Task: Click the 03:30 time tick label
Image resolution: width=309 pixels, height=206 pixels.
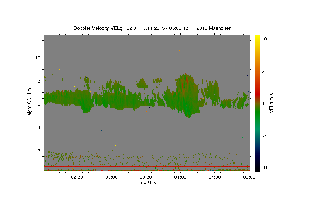Action: [146, 177]
